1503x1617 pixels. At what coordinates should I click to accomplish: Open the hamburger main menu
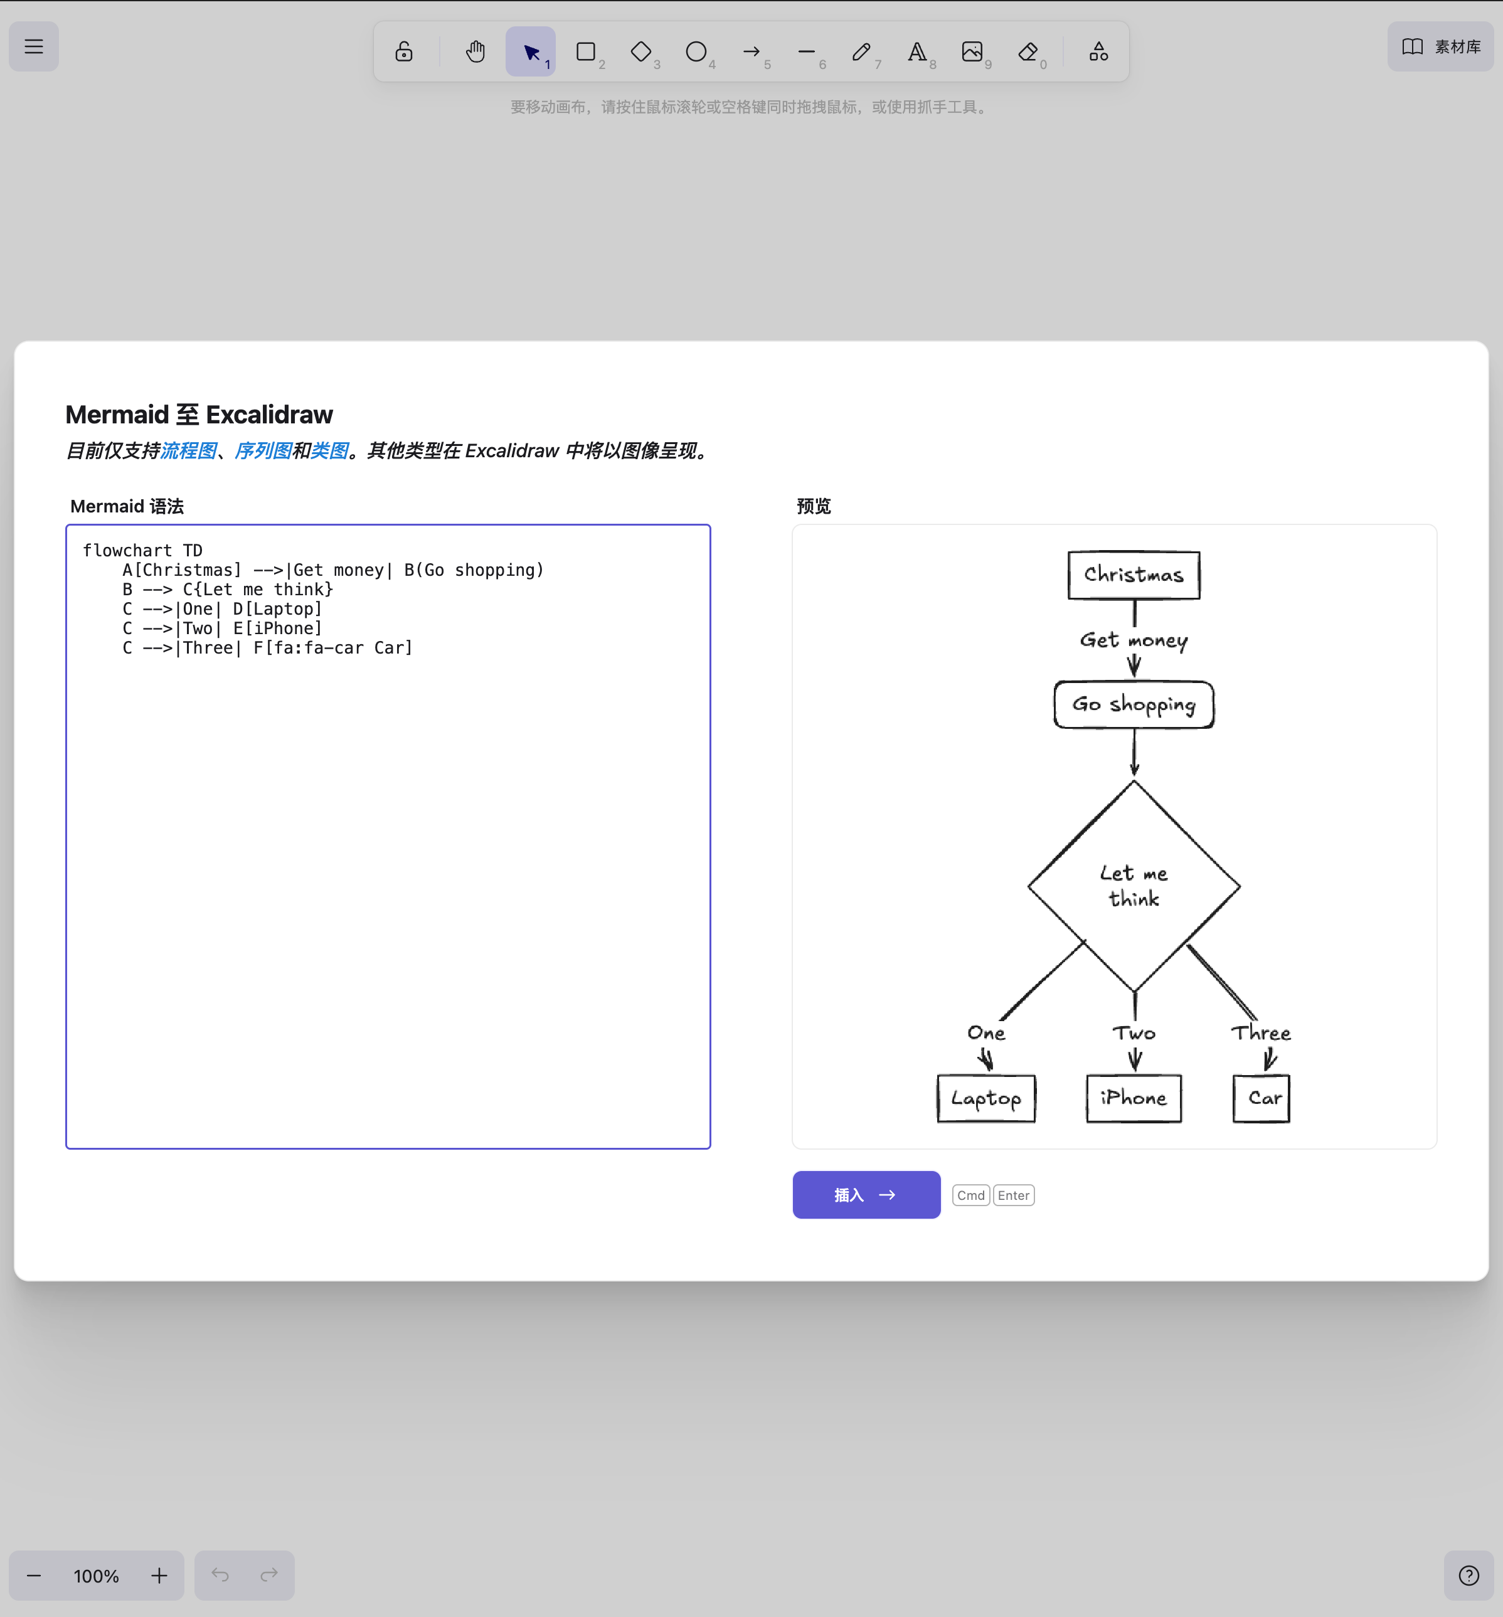click(x=33, y=47)
